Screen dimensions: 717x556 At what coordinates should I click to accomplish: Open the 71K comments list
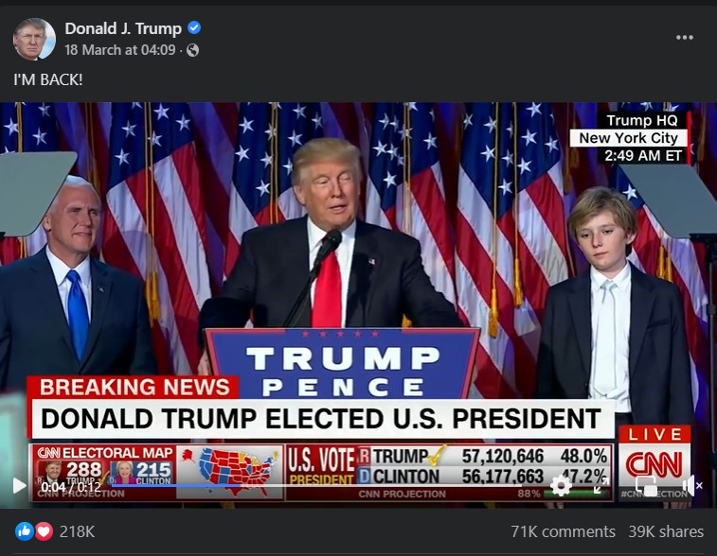[563, 531]
